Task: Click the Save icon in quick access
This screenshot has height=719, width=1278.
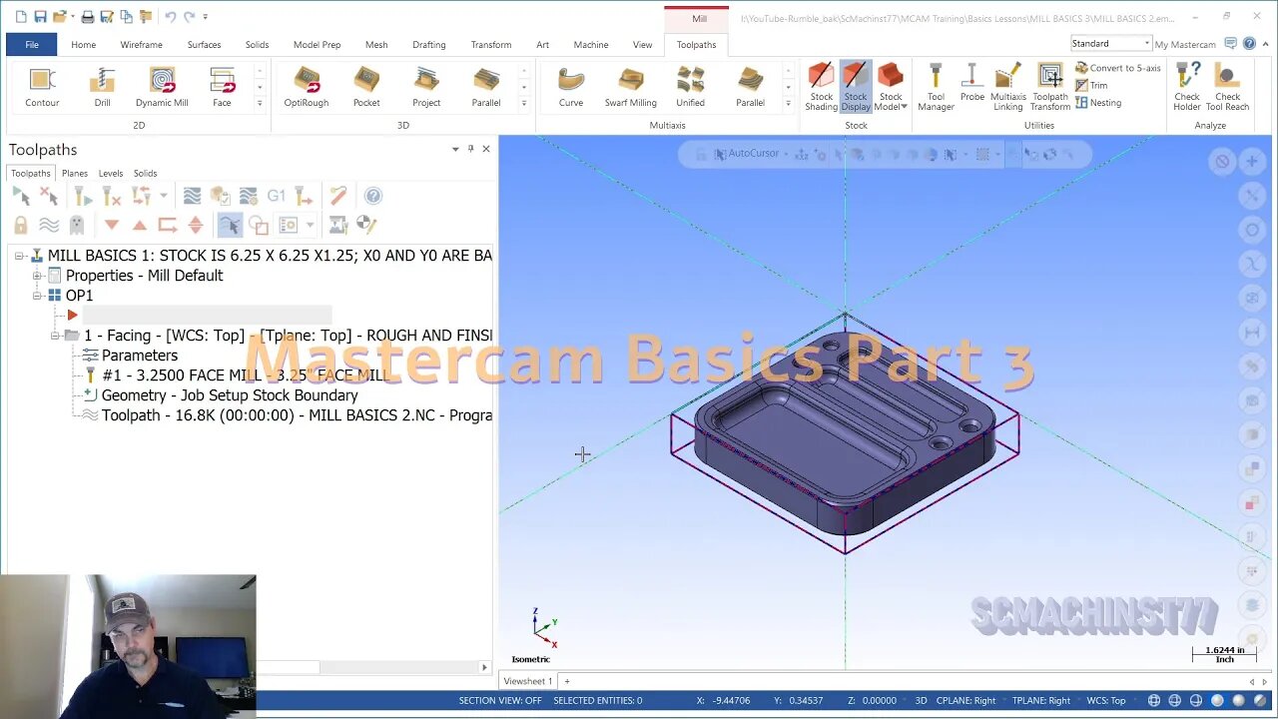Action: [40, 17]
